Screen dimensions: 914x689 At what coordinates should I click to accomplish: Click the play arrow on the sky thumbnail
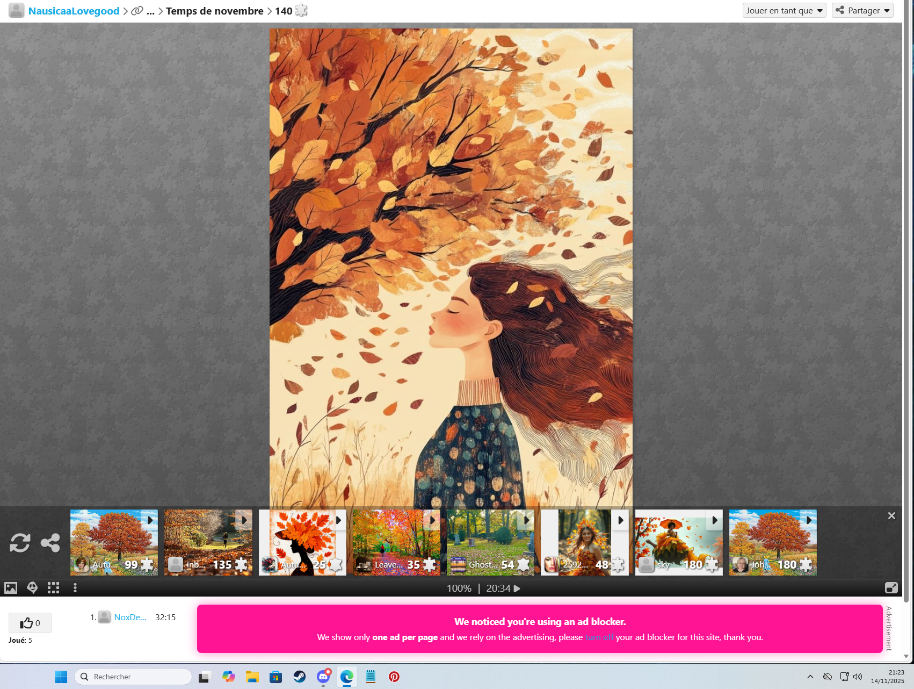pyautogui.click(x=715, y=520)
